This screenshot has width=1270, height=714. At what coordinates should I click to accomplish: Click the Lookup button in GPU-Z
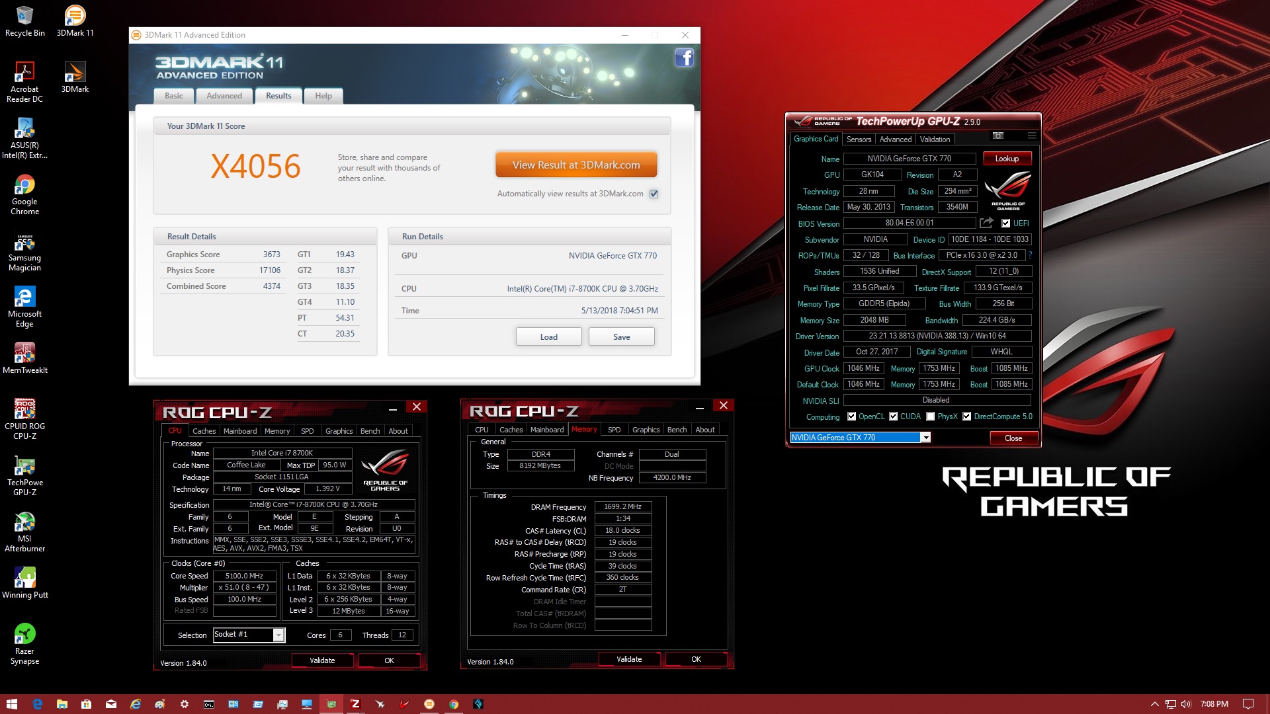click(1007, 159)
